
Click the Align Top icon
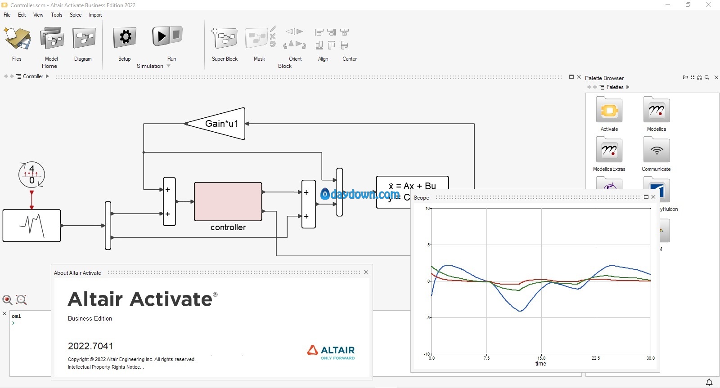(x=332, y=45)
